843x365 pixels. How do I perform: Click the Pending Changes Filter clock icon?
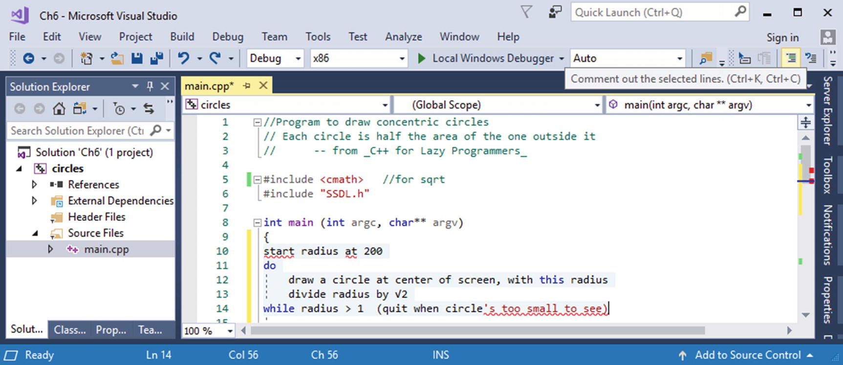pos(119,108)
